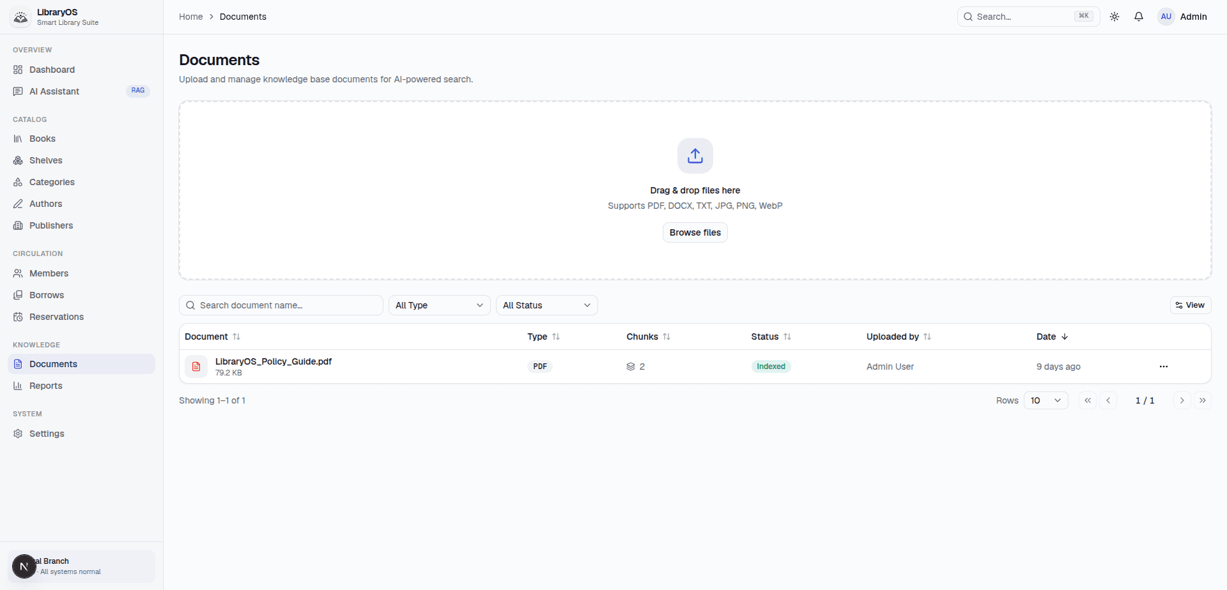Open the LibraryOS_Policy_Guide.pdf document
1227x590 pixels.
[274, 361]
